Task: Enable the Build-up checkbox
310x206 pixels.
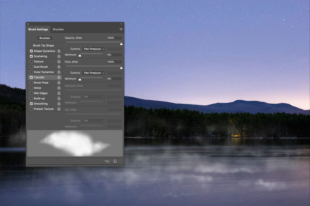Action: tap(31, 98)
